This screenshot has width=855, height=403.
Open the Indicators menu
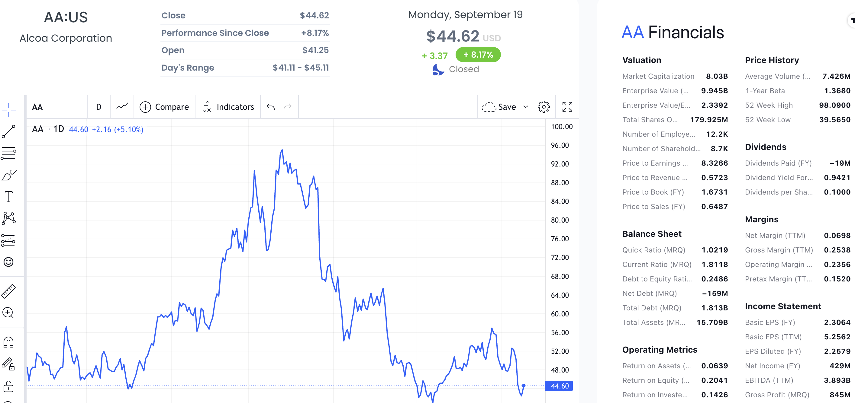coord(228,107)
